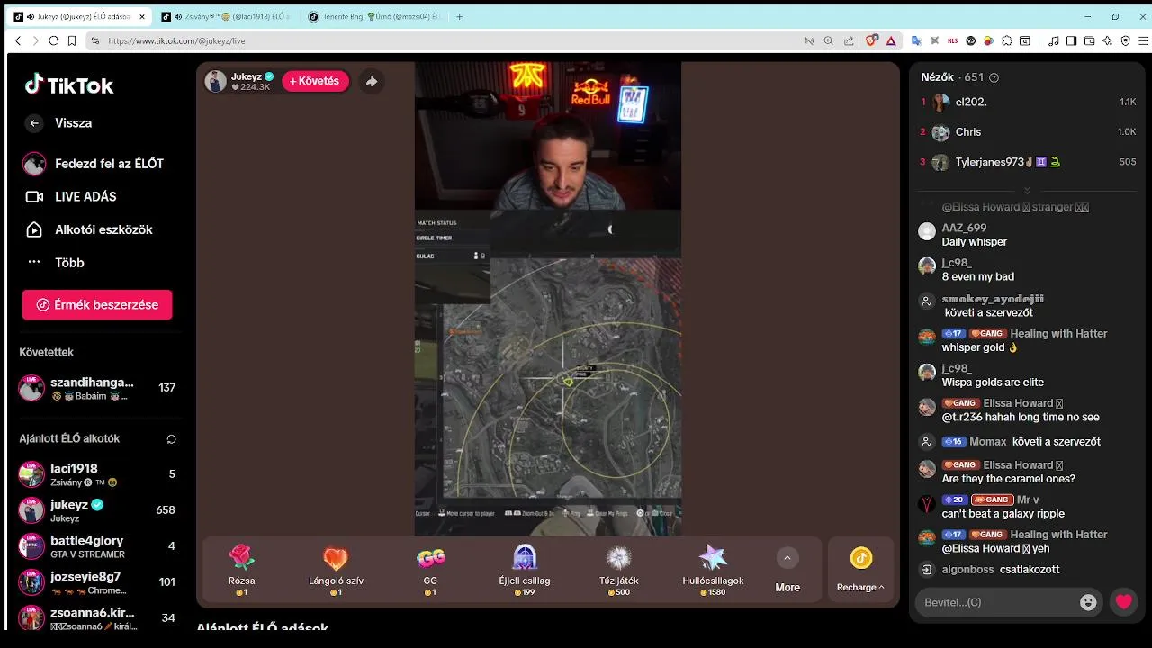Image resolution: width=1152 pixels, height=648 pixels.
Task: Open szandihanga live channel
Action: pos(97,388)
